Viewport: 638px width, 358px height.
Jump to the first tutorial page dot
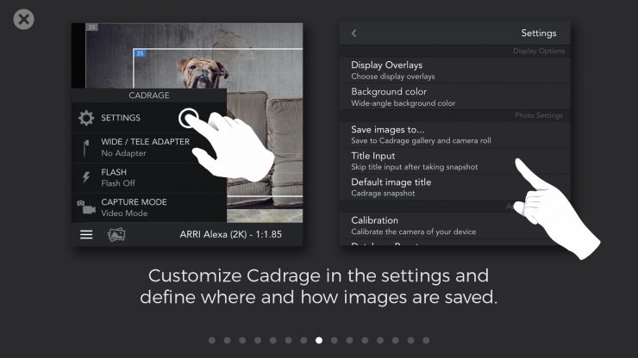point(212,340)
